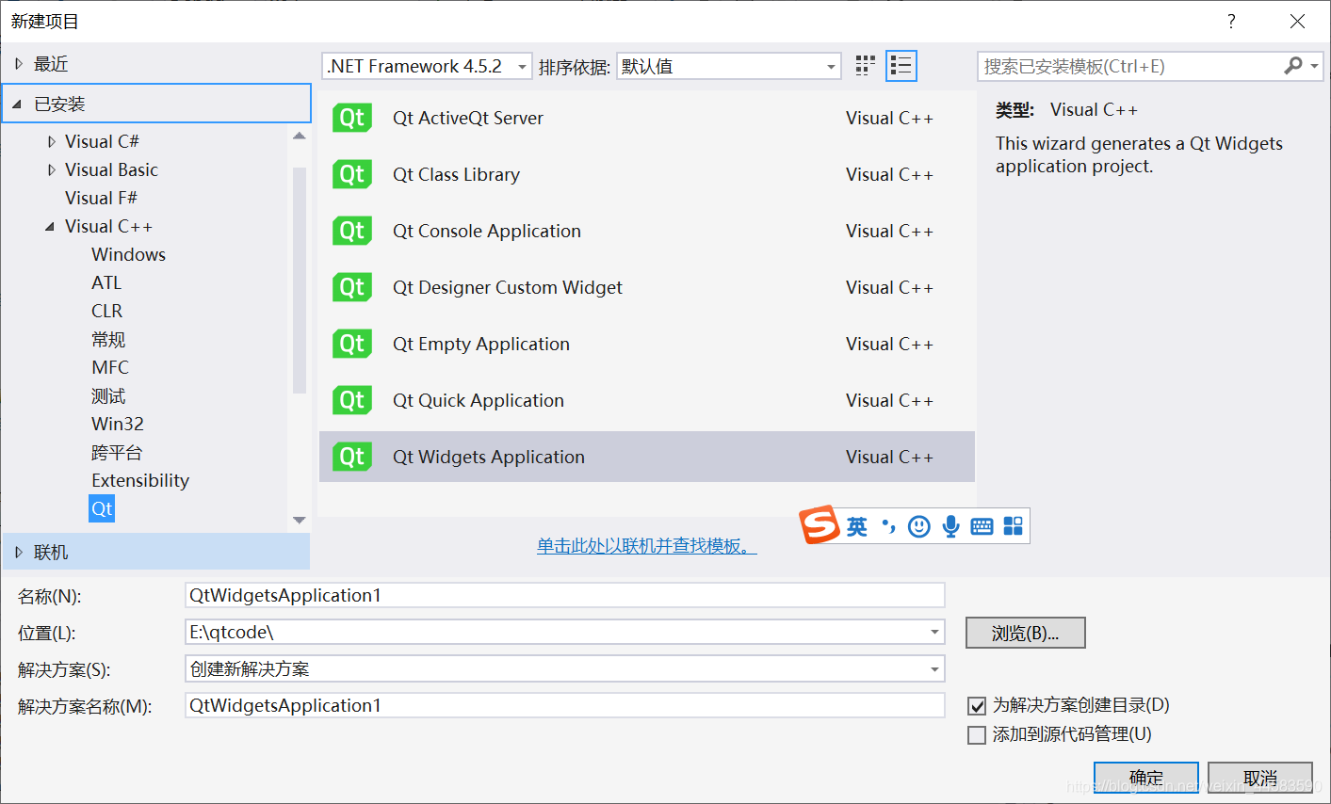Select Windows under Visual C++
The image size is (1331, 804).
click(128, 254)
